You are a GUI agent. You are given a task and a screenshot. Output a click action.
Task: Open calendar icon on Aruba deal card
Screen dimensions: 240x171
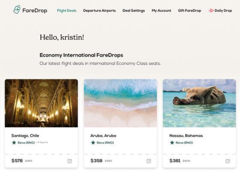(149, 161)
